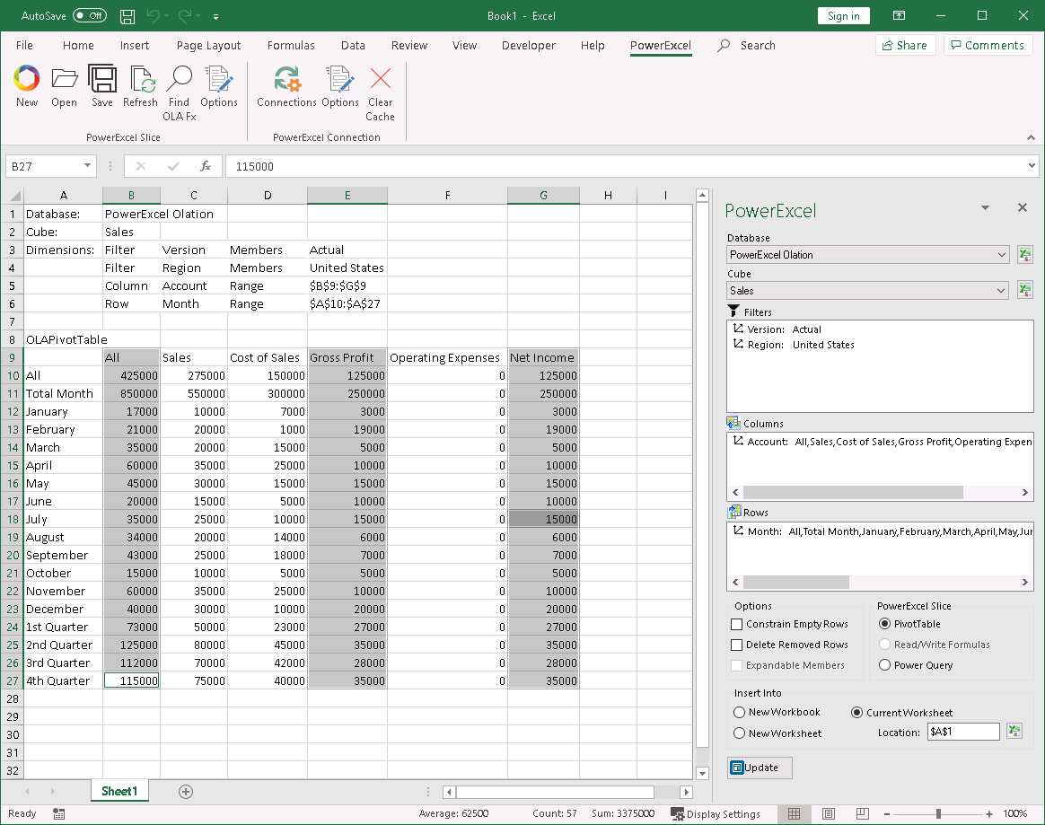
Task: Click the Update button
Action: tap(760, 768)
